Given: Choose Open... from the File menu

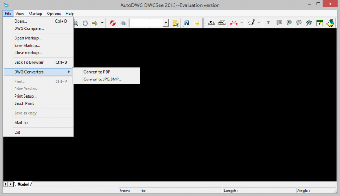Looking at the screenshot, I should click(x=39, y=21).
